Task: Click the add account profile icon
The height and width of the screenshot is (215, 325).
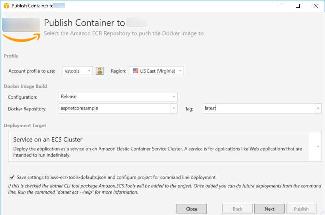Action: [100, 71]
